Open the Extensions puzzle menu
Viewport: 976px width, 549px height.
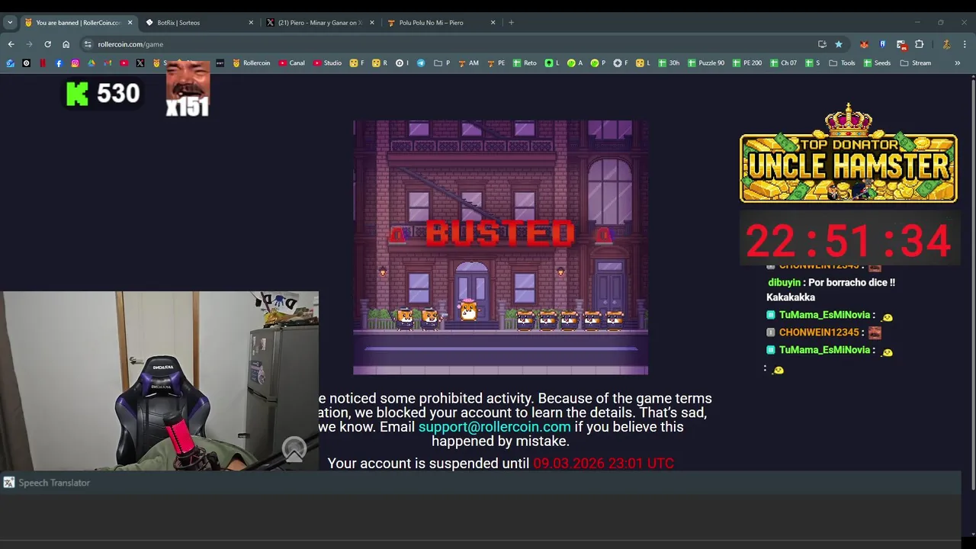click(x=919, y=44)
